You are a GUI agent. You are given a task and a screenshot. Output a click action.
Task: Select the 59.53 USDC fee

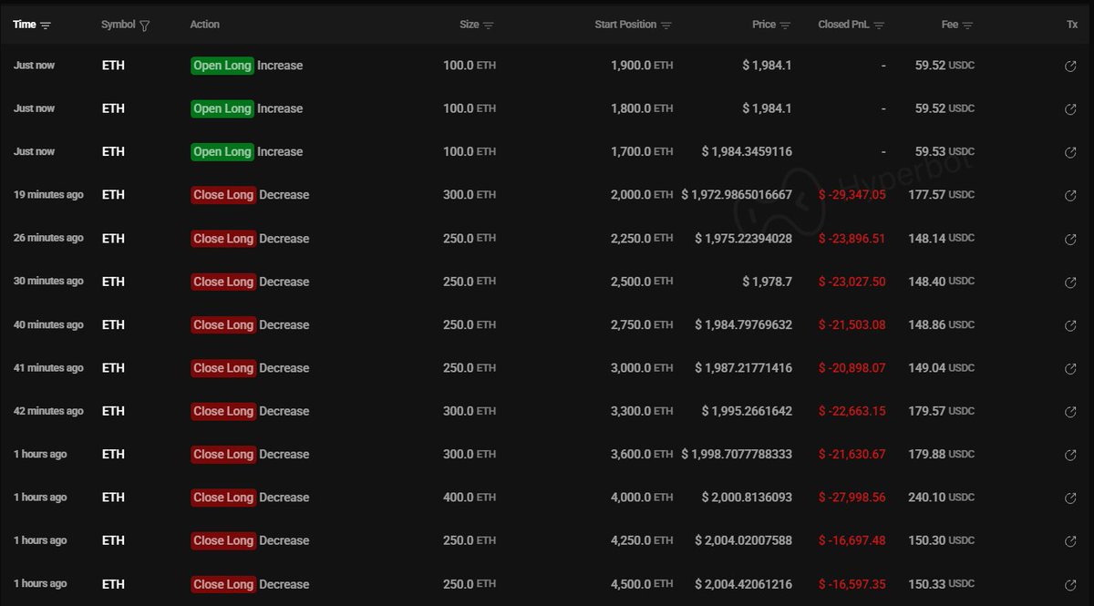[x=944, y=151]
